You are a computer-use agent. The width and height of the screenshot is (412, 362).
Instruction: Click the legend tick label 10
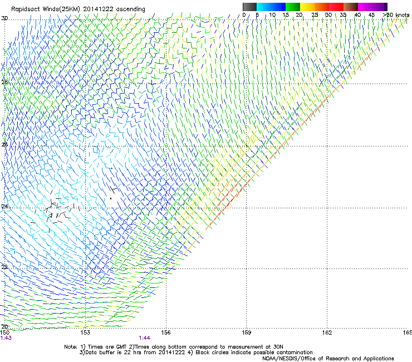tap(272, 15)
